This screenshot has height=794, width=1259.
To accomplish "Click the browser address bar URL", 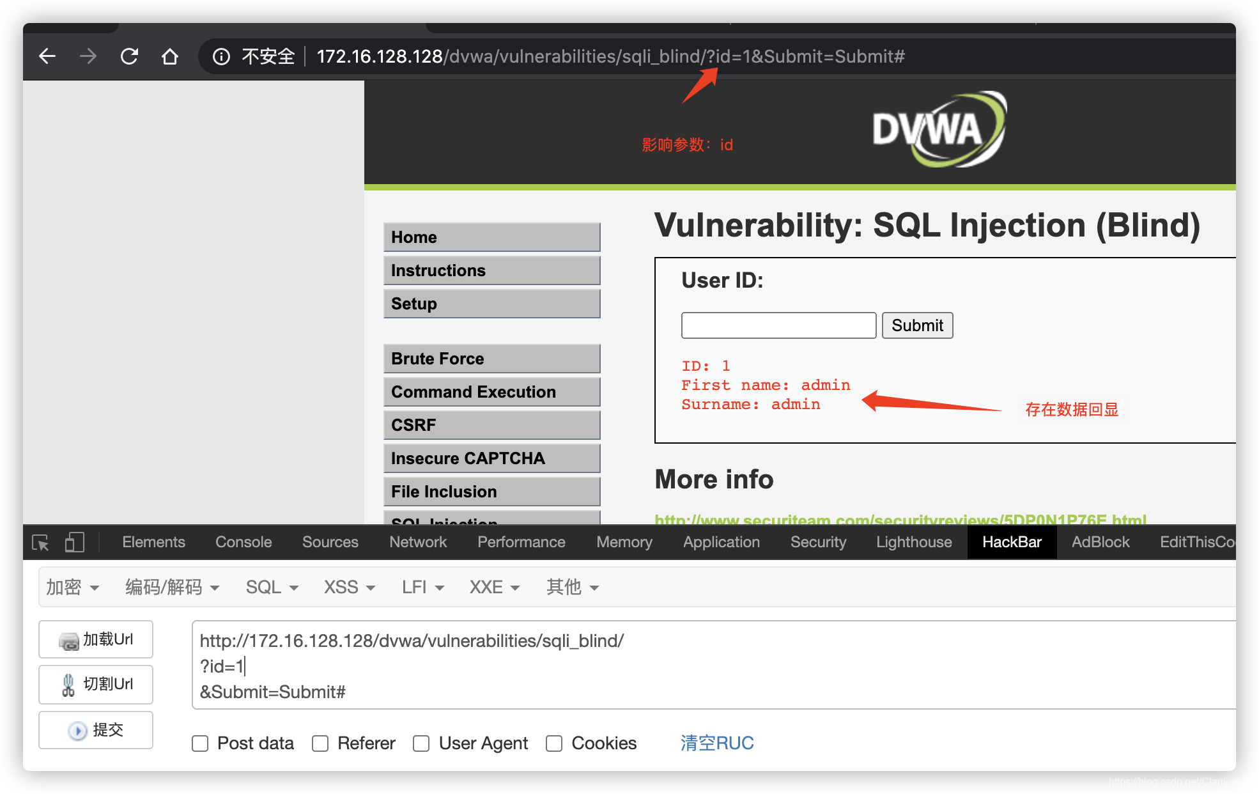I will [610, 57].
